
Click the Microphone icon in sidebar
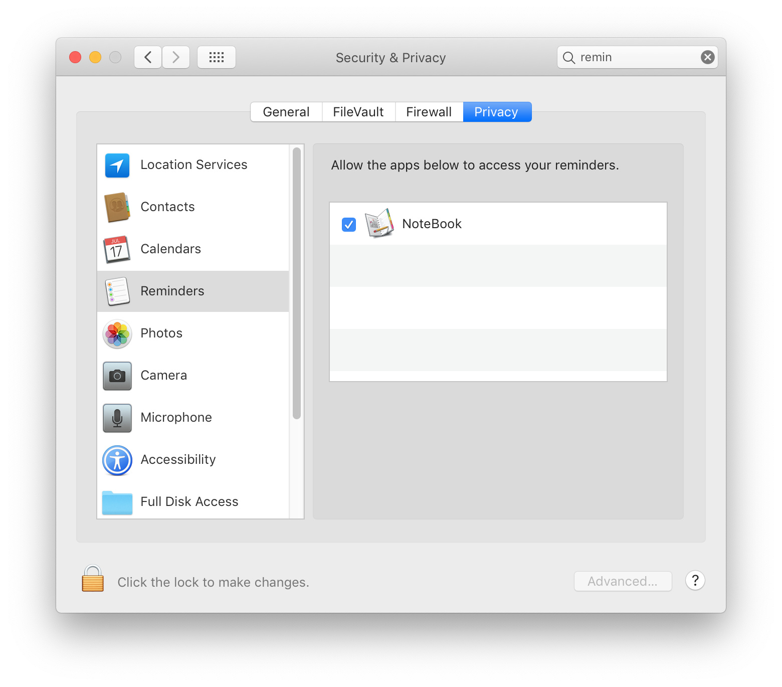(x=117, y=418)
